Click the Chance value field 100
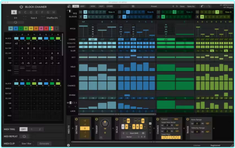This screenshot has height=148, width=235. point(176,119)
